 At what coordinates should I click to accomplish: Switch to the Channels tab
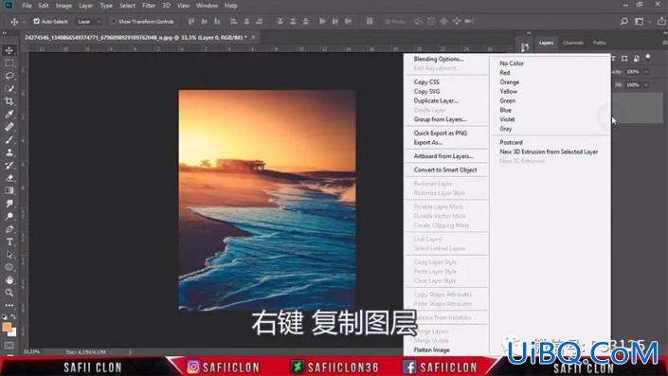click(x=572, y=43)
